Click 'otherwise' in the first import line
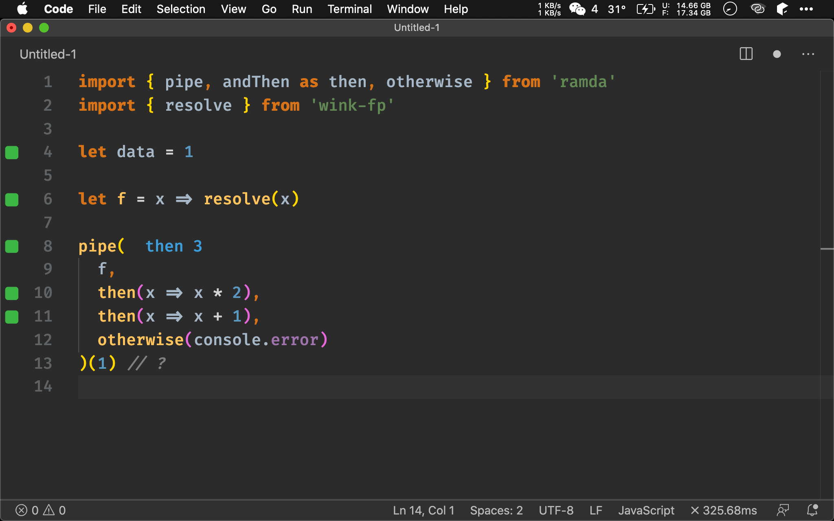The image size is (834, 521). [x=429, y=82]
